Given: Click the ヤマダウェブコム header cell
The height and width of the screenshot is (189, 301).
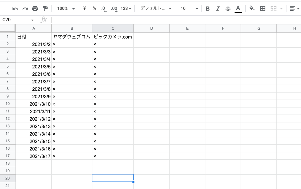Looking at the screenshot, I should [72, 37].
